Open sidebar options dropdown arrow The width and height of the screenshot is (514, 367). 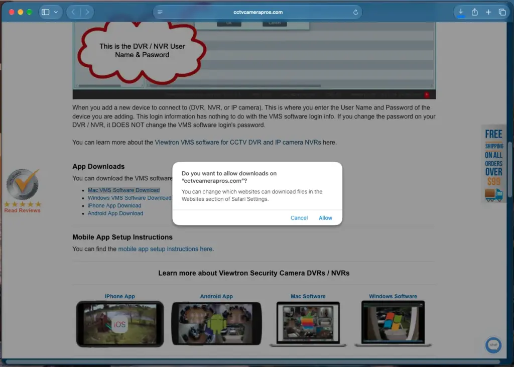pyautogui.click(x=56, y=12)
